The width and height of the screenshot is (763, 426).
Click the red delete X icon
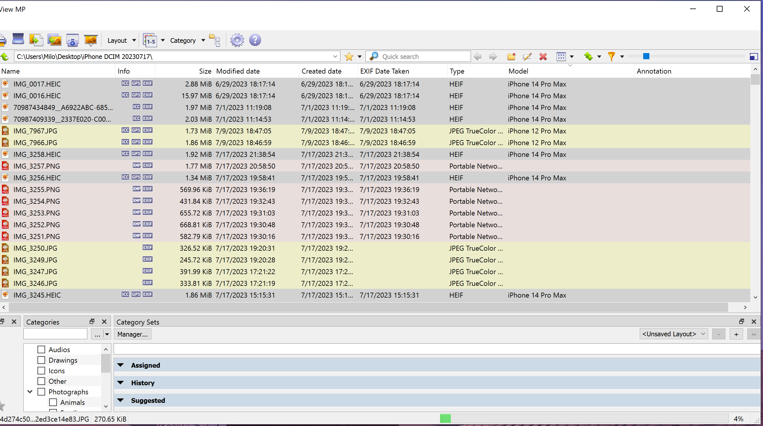tap(543, 56)
